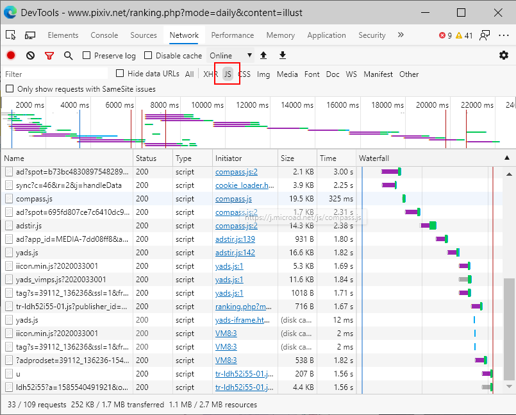The image size is (516, 415).
Task: Filter requests by Font type
Action: [312, 74]
